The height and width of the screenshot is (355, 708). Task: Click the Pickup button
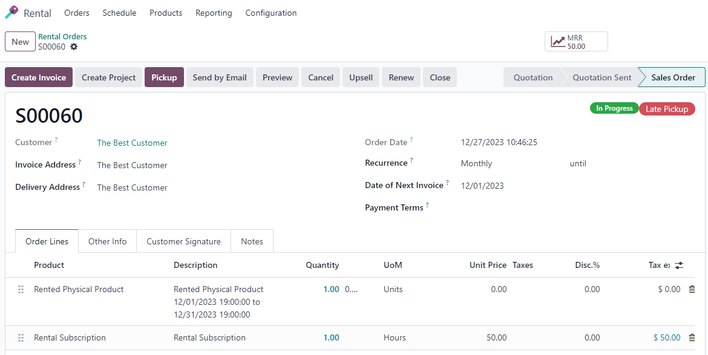pyautogui.click(x=164, y=77)
